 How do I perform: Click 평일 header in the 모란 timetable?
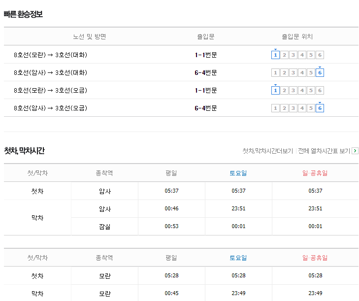point(171,258)
